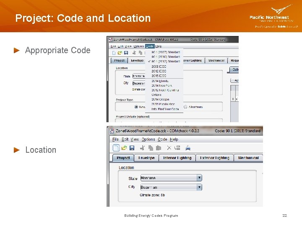
Task: Choose 2014 Florida from the Code menu
Action: (x=164, y=81)
